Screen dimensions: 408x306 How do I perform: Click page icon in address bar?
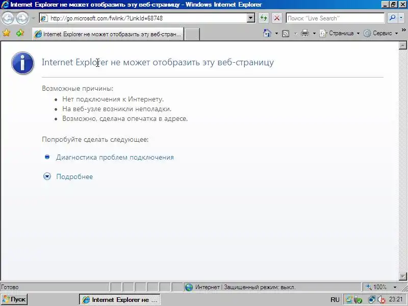pos(44,18)
